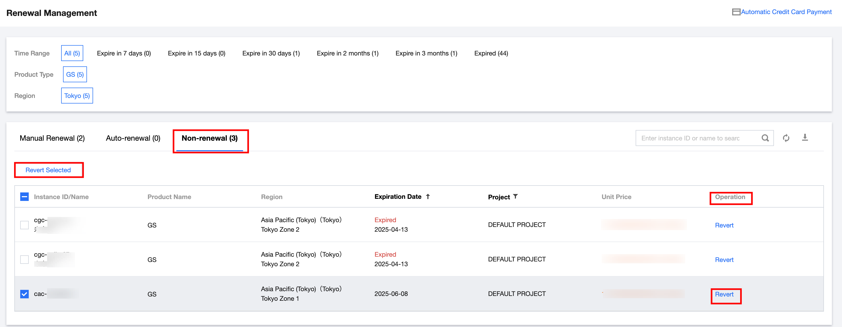Screen dimensions: 842x327
Task: Switch to the Manual Renewal tab
Action: [x=52, y=138]
